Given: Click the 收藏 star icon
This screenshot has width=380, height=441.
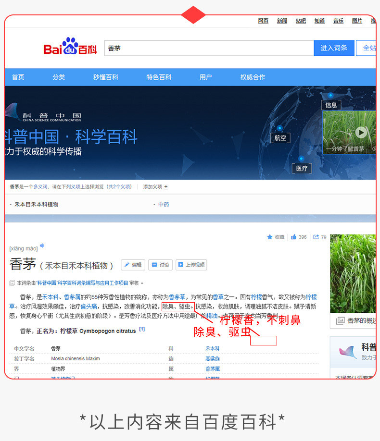Looking at the screenshot, I should [x=269, y=237].
